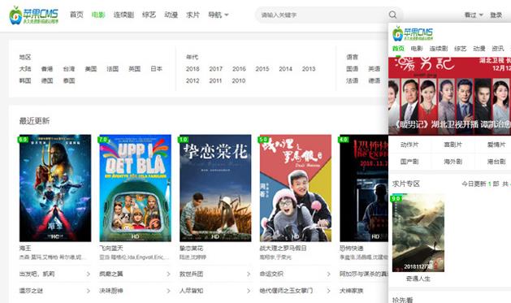Click 喜剧片 category in mobile panel

tap(453, 145)
